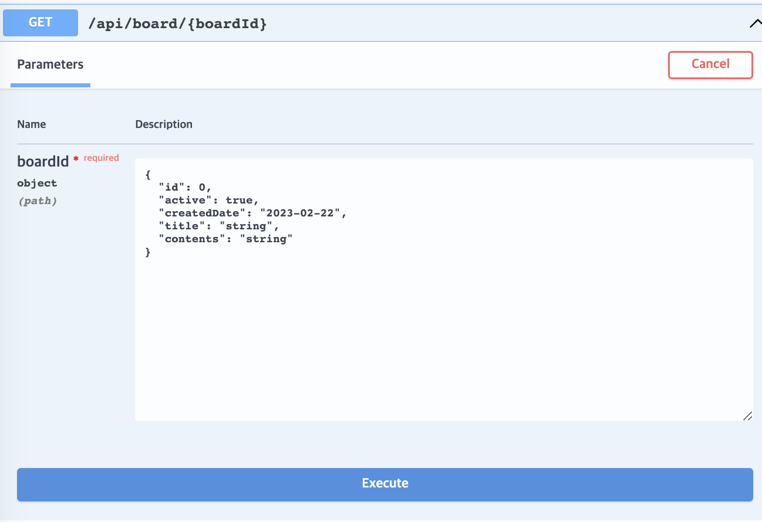This screenshot has height=522, width=762.
Task: Click the "contents": "string" line
Action: pos(225,239)
